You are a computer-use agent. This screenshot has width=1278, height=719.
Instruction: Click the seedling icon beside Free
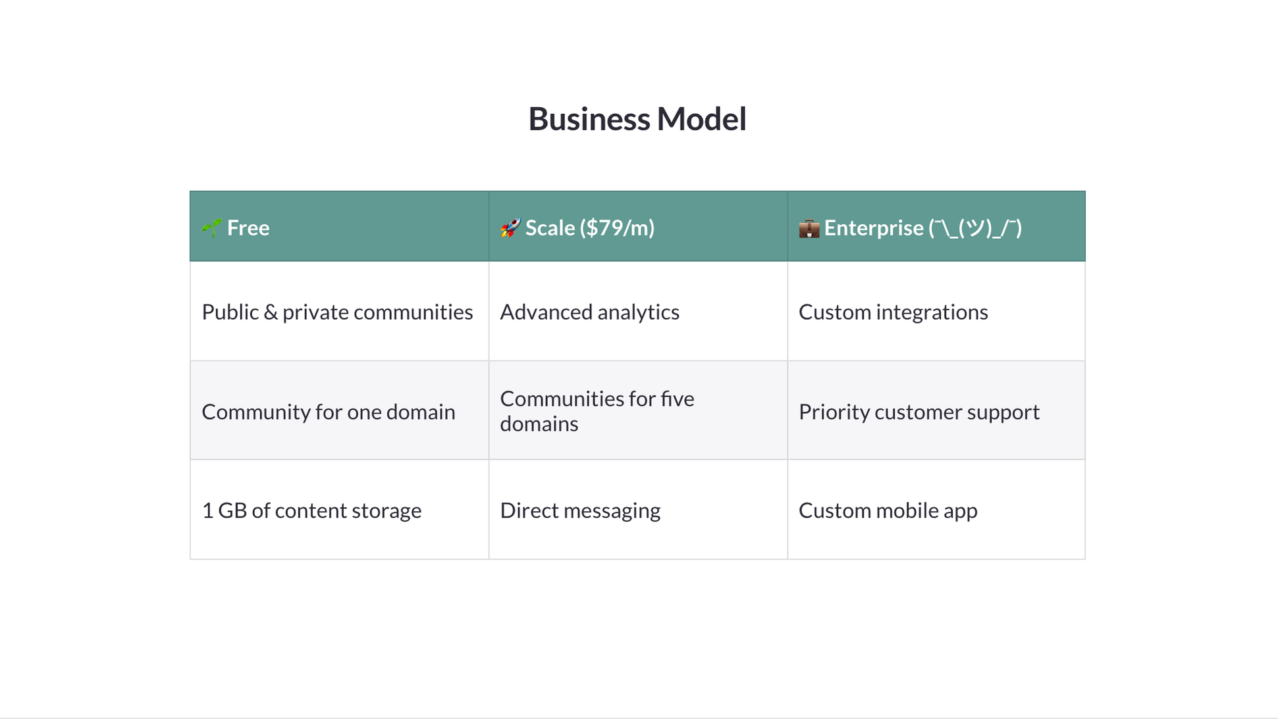pyautogui.click(x=212, y=228)
